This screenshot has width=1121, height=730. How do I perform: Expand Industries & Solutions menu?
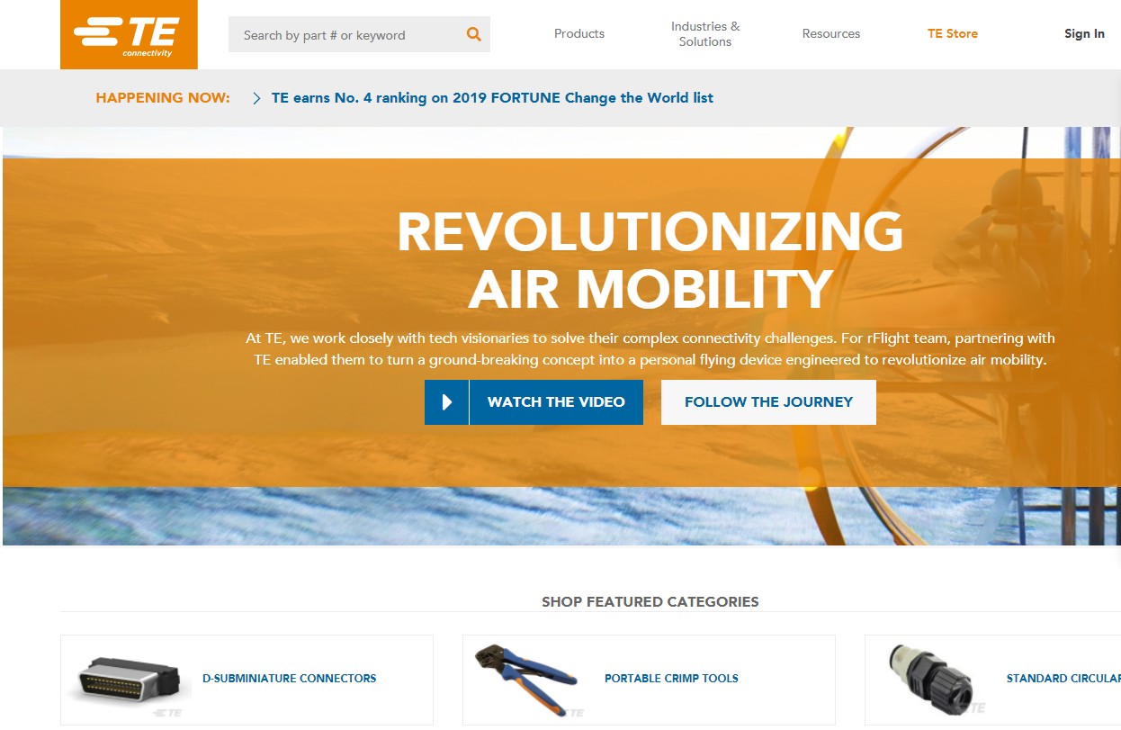click(x=705, y=34)
